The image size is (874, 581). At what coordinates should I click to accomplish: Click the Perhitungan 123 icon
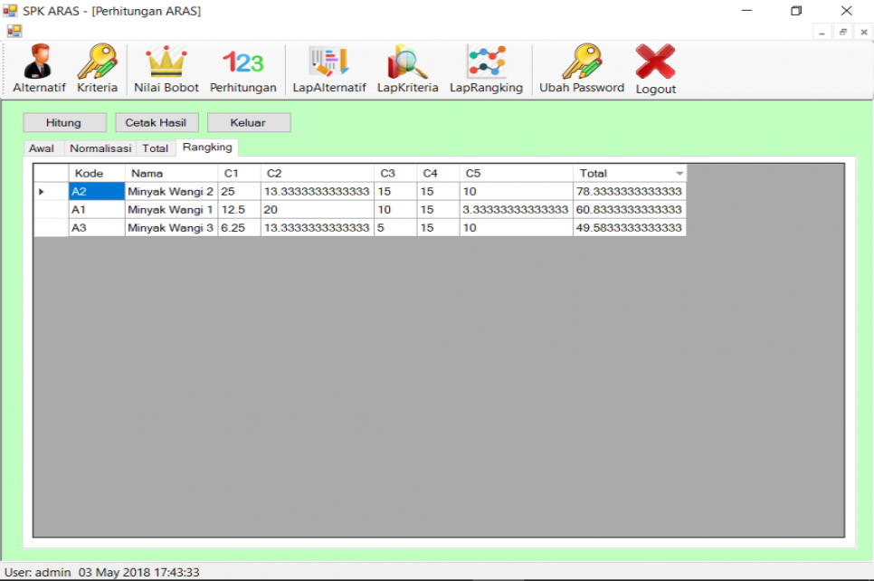pos(242,68)
